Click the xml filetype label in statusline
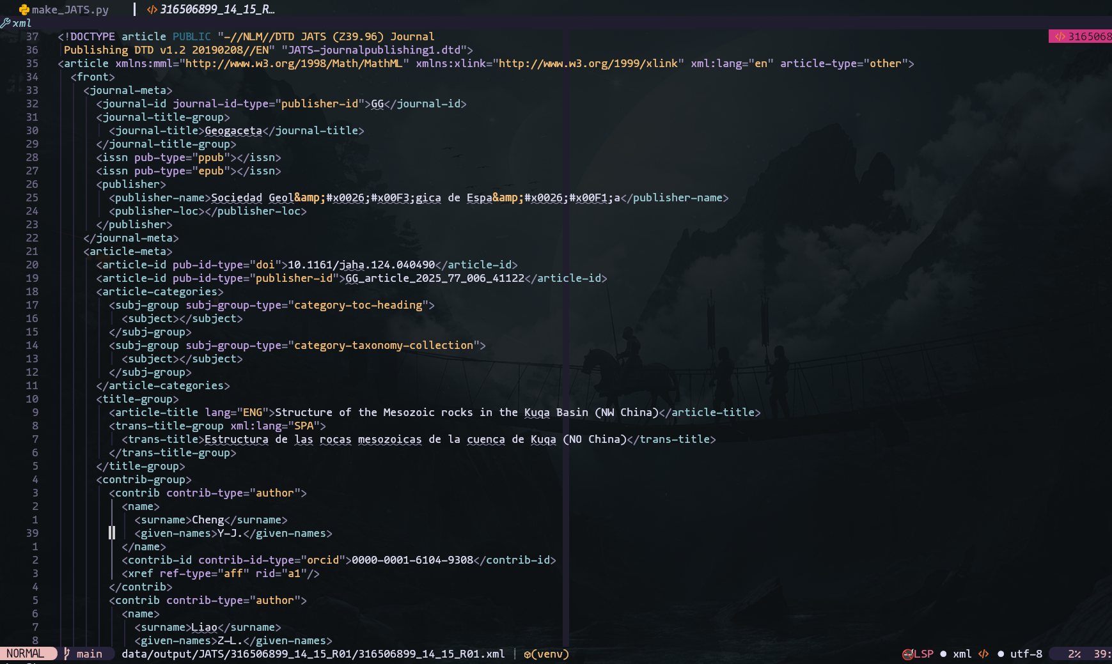This screenshot has height=664, width=1112. [962, 654]
